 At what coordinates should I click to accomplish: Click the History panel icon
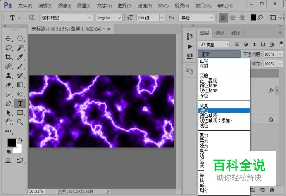point(190,37)
